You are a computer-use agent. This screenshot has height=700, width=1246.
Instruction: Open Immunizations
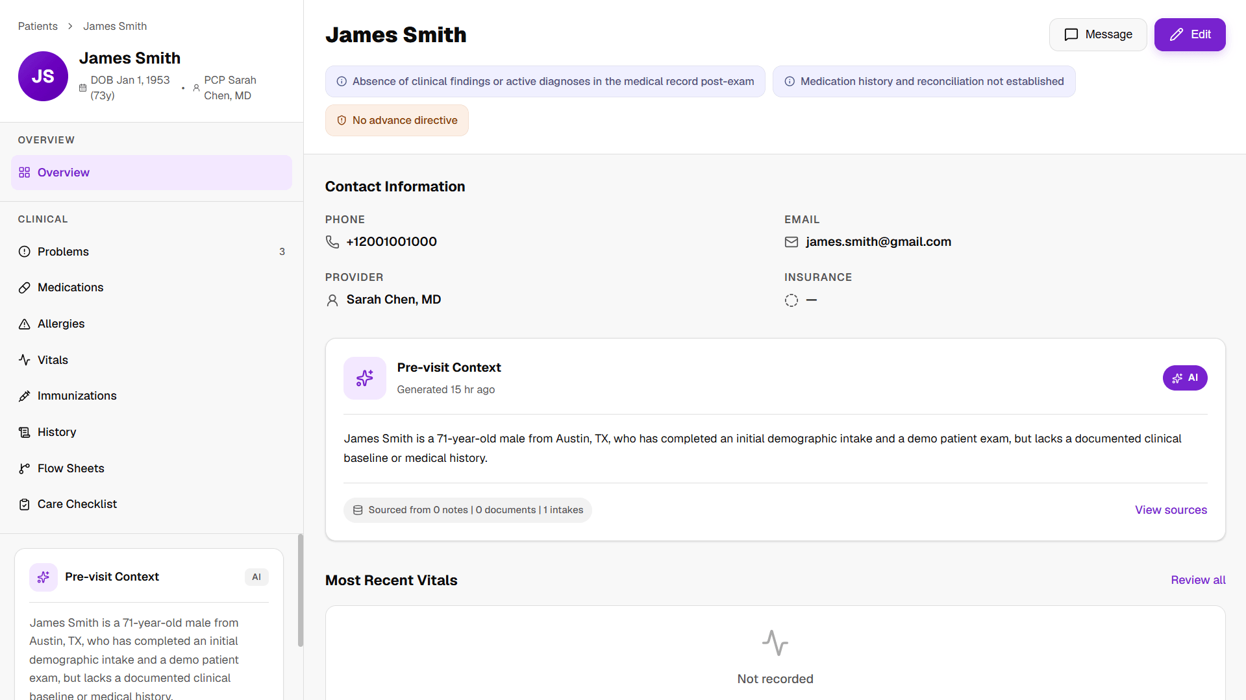(x=151, y=396)
